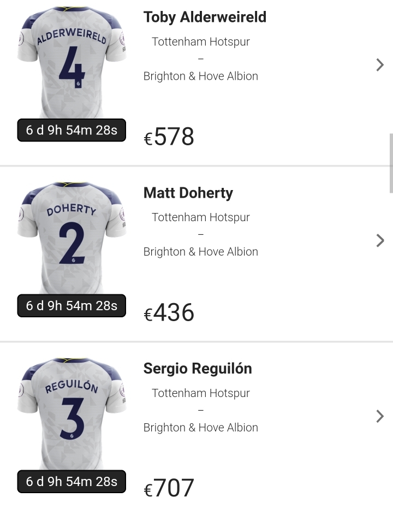This screenshot has height=515, width=393.
Task: Click the countdown timer on Doherty's shirt
Action: click(72, 306)
